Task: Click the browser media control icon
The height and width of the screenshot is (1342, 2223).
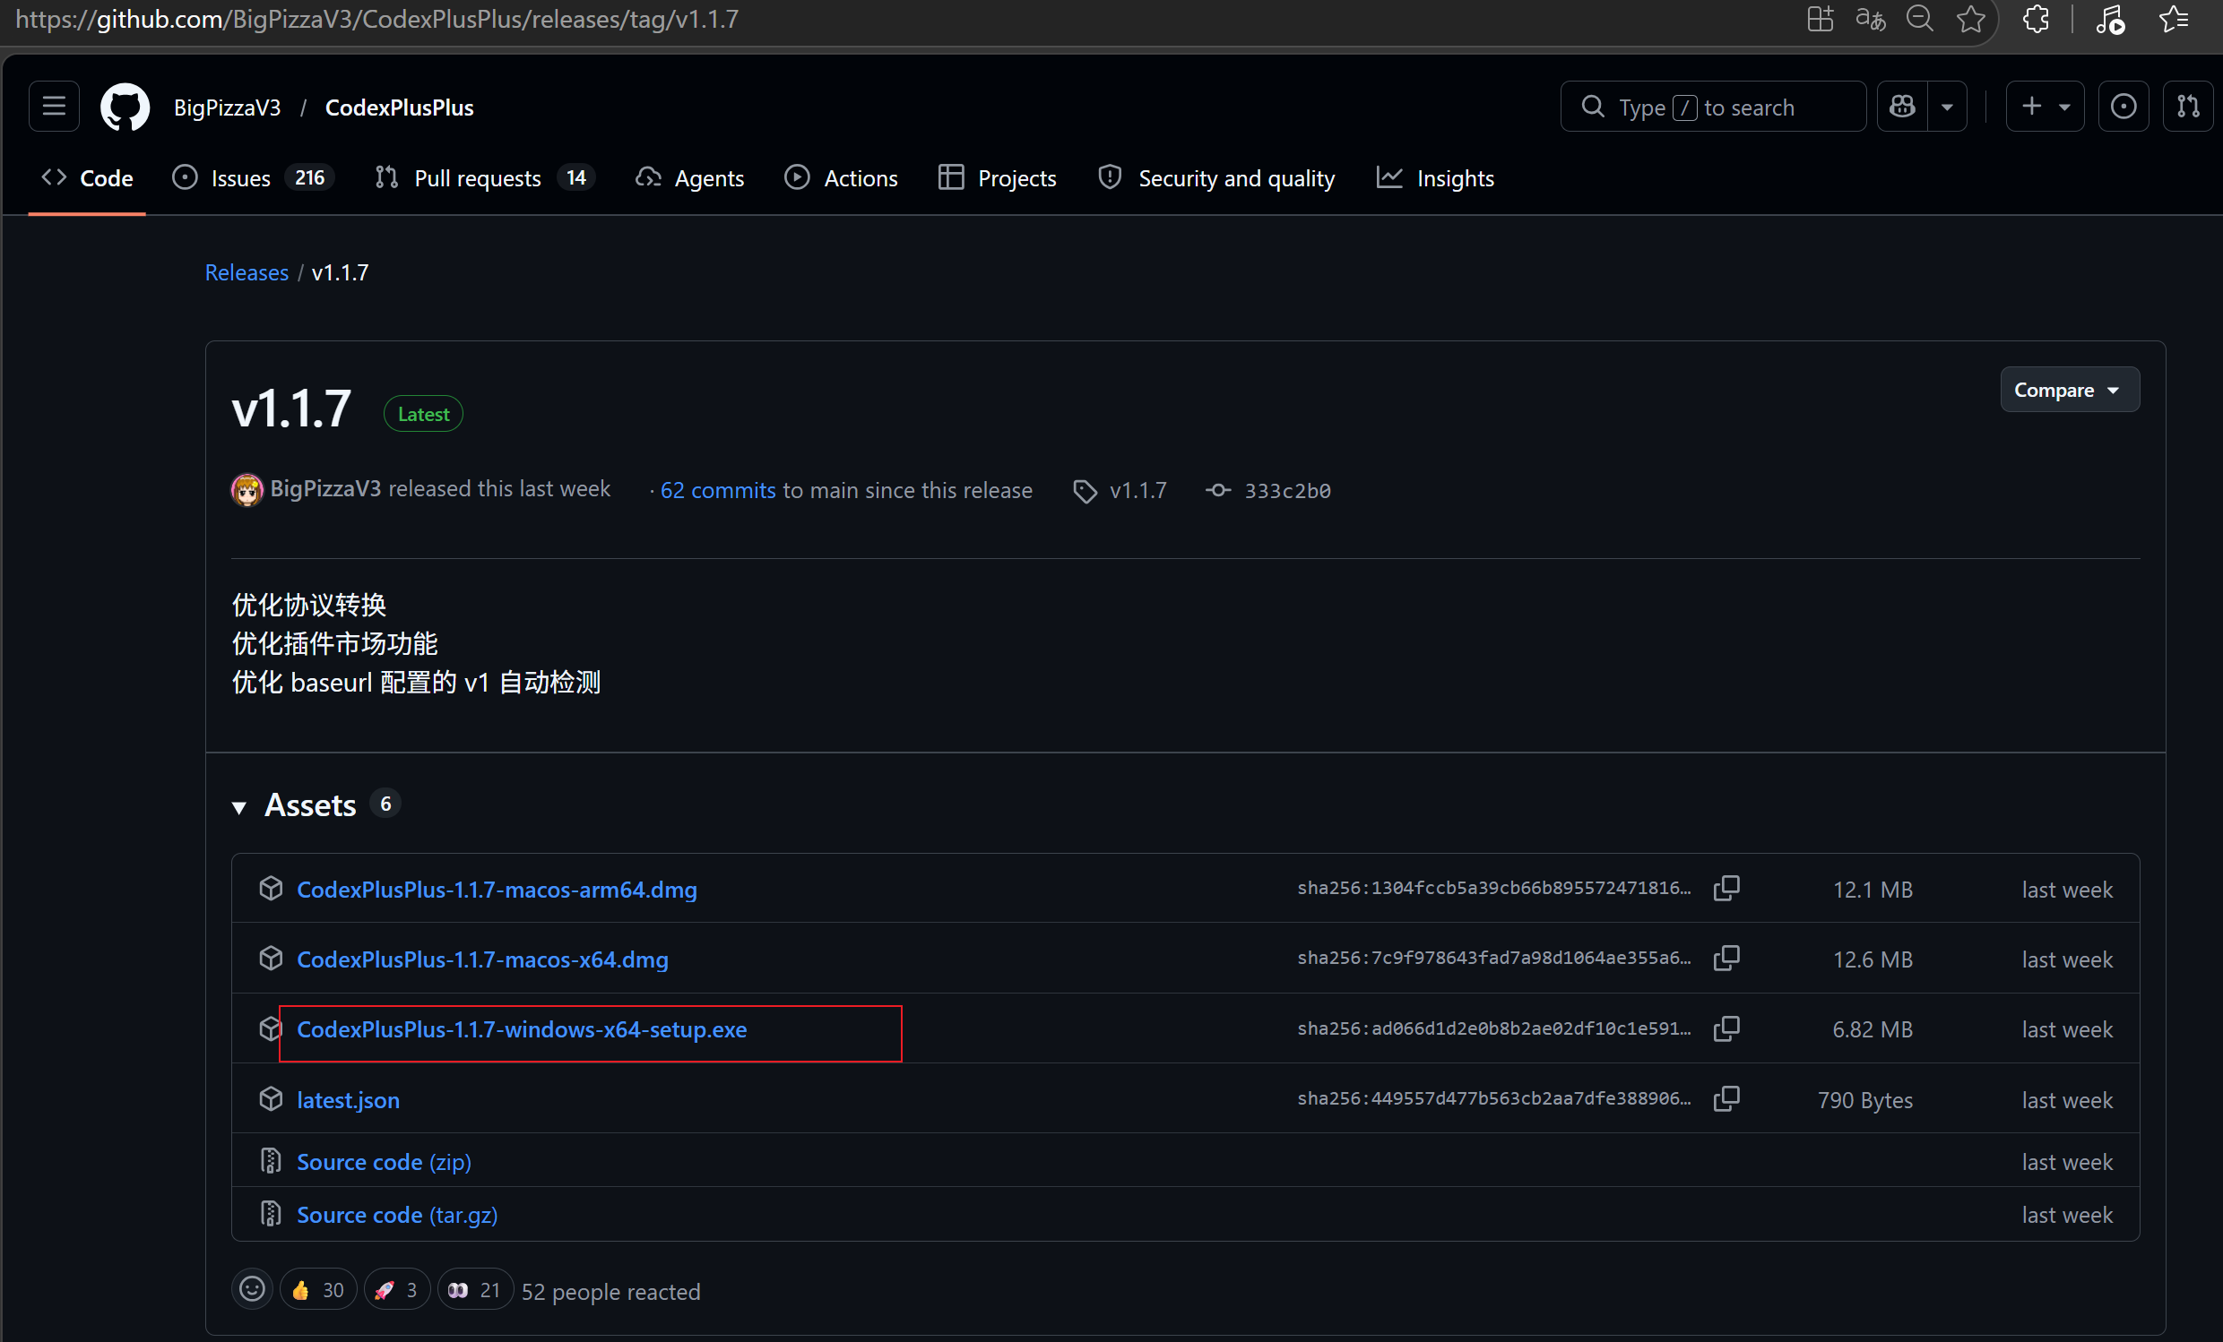Action: click(2109, 19)
